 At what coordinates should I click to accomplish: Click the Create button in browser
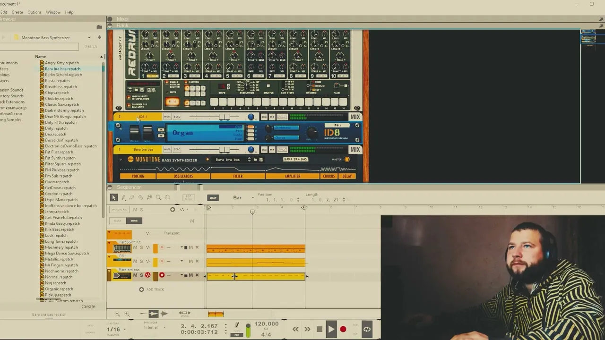coord(88,306)
